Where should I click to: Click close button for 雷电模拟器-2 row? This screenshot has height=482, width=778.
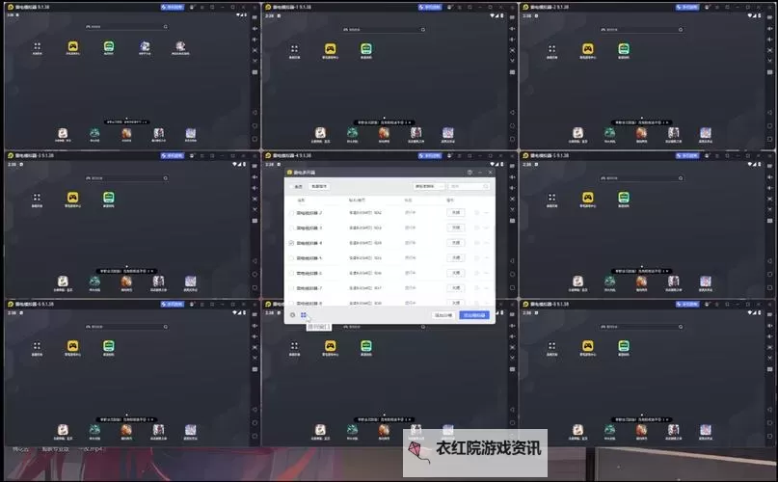click(455, 212)
